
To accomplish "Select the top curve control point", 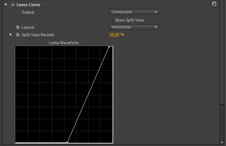I will pyautogui.click(x=109, y=47).
